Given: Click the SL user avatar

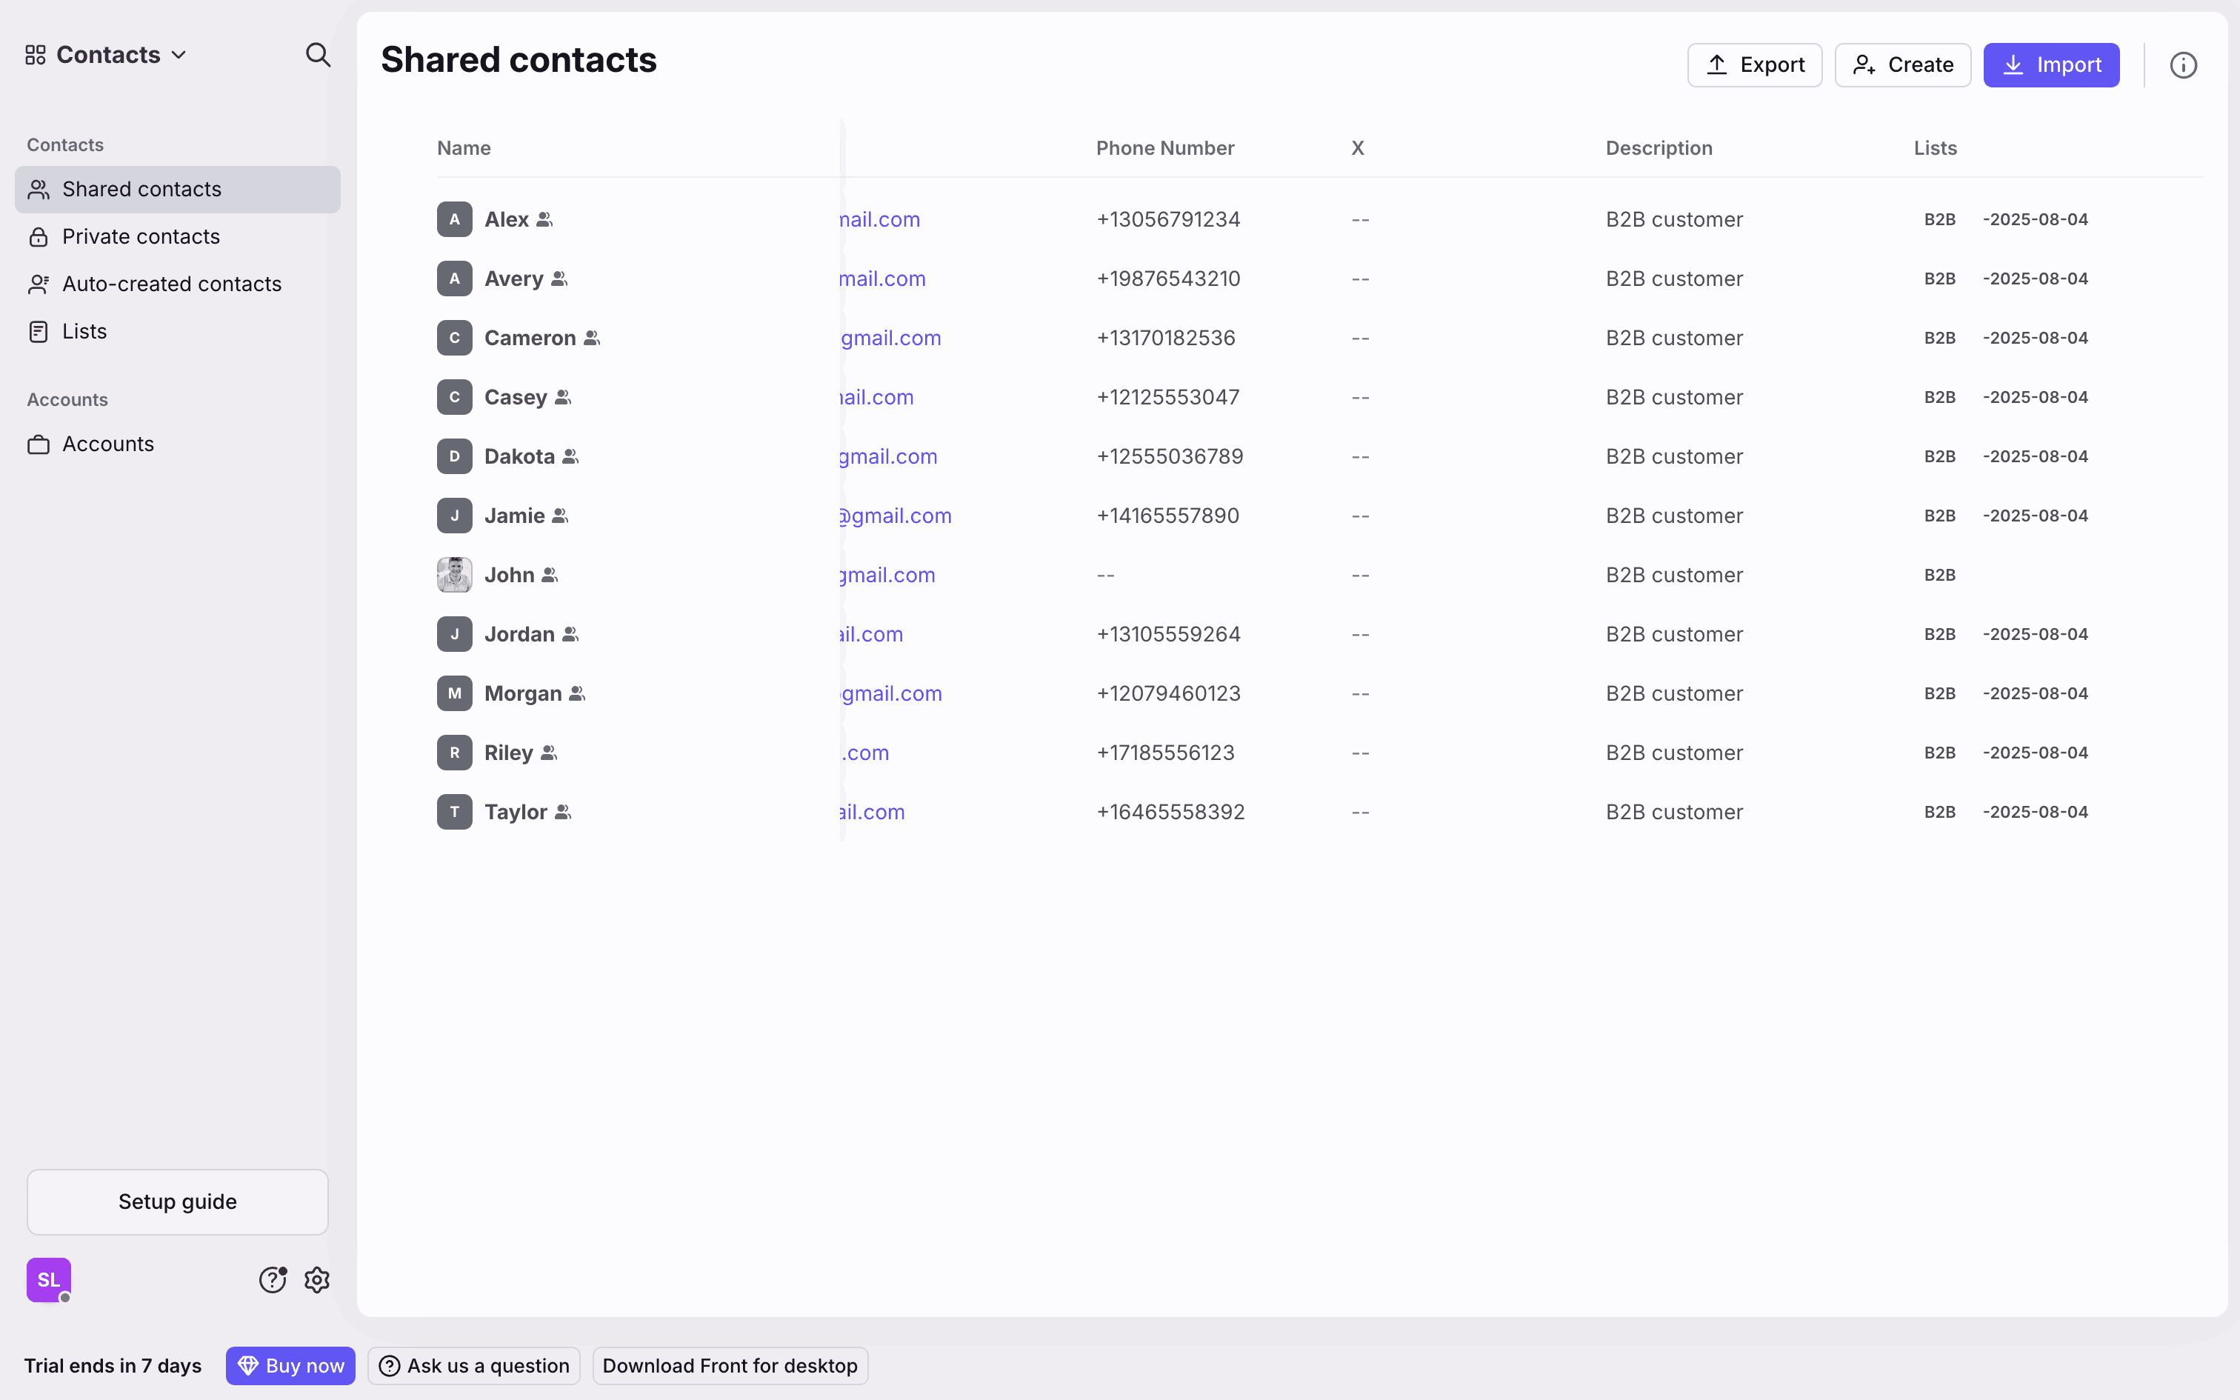Looking at the screenshot, I should pos(49,1280).
